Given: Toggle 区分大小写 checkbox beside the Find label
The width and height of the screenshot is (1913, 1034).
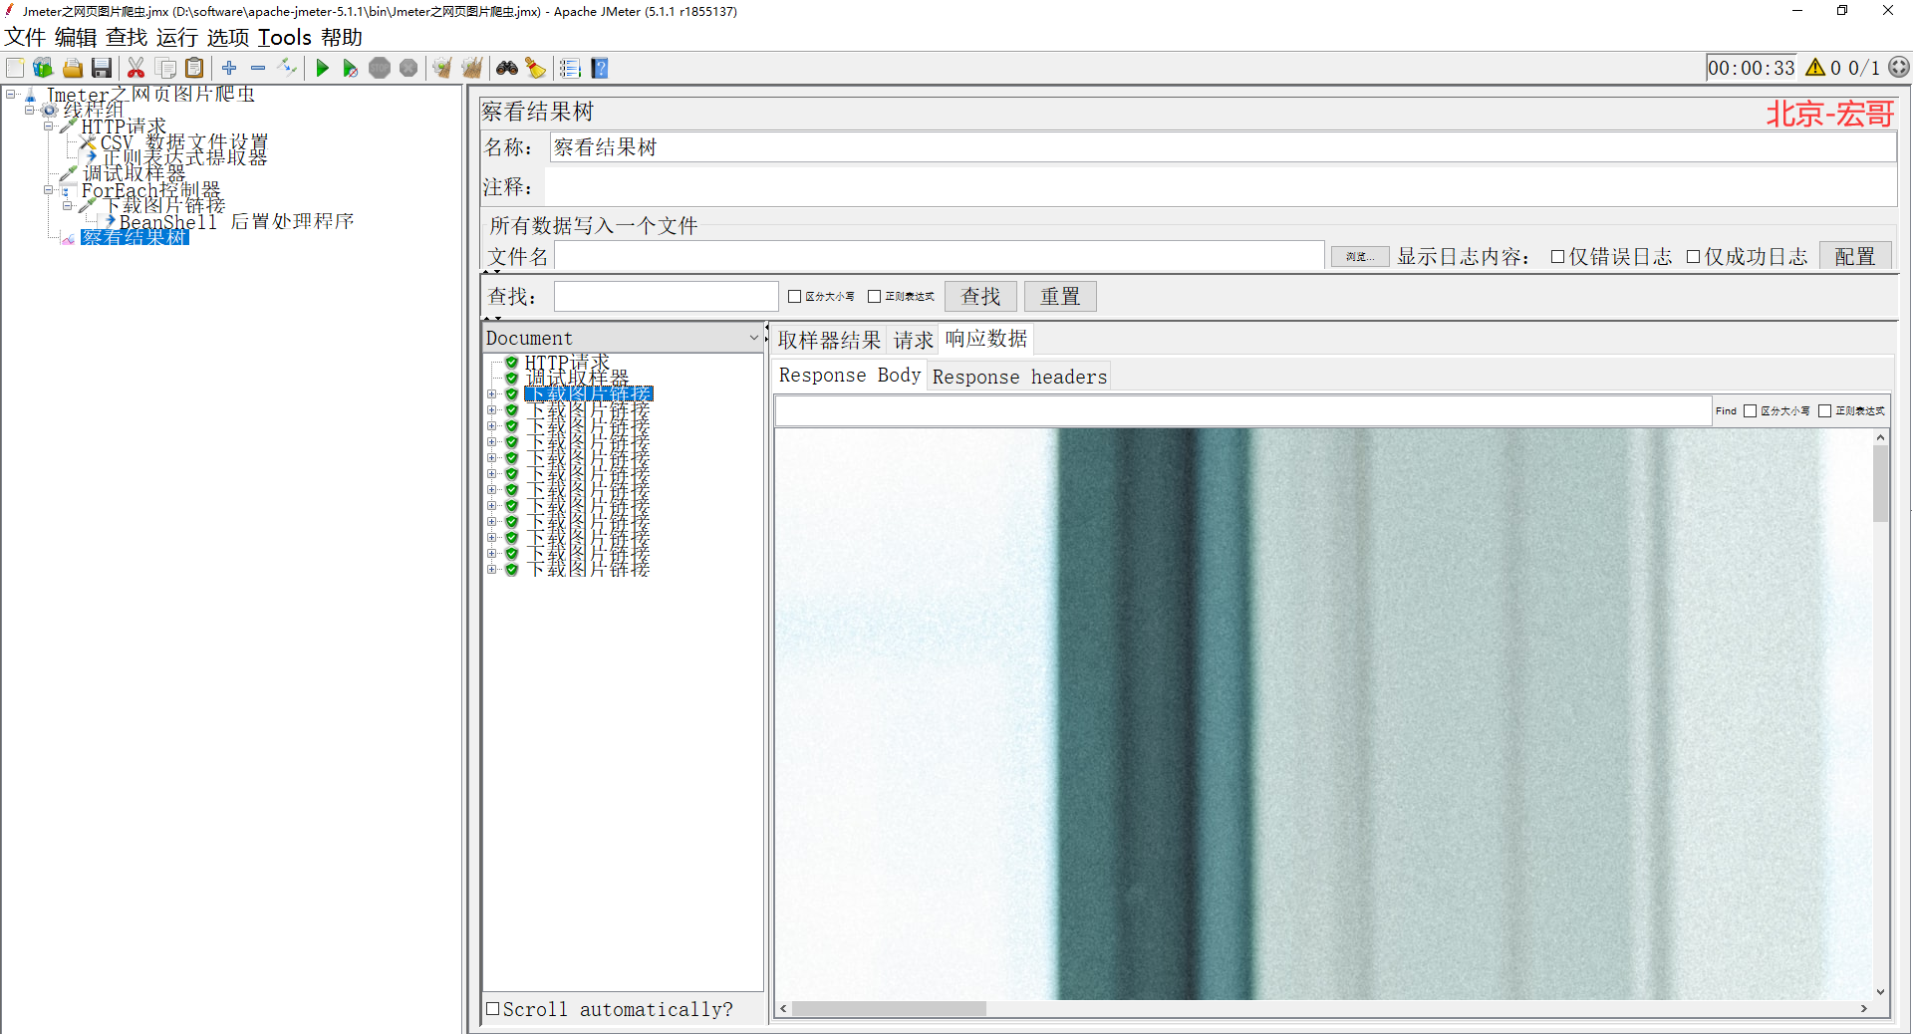Looking at the screenshot, I should pyautogui.click(x=1750, y=410).
